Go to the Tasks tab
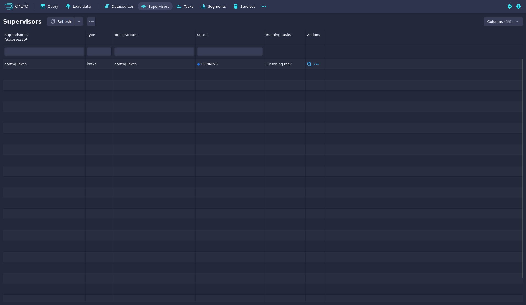Image resolution: width=526 pixels, height=305 pixels. click(185, 6)
